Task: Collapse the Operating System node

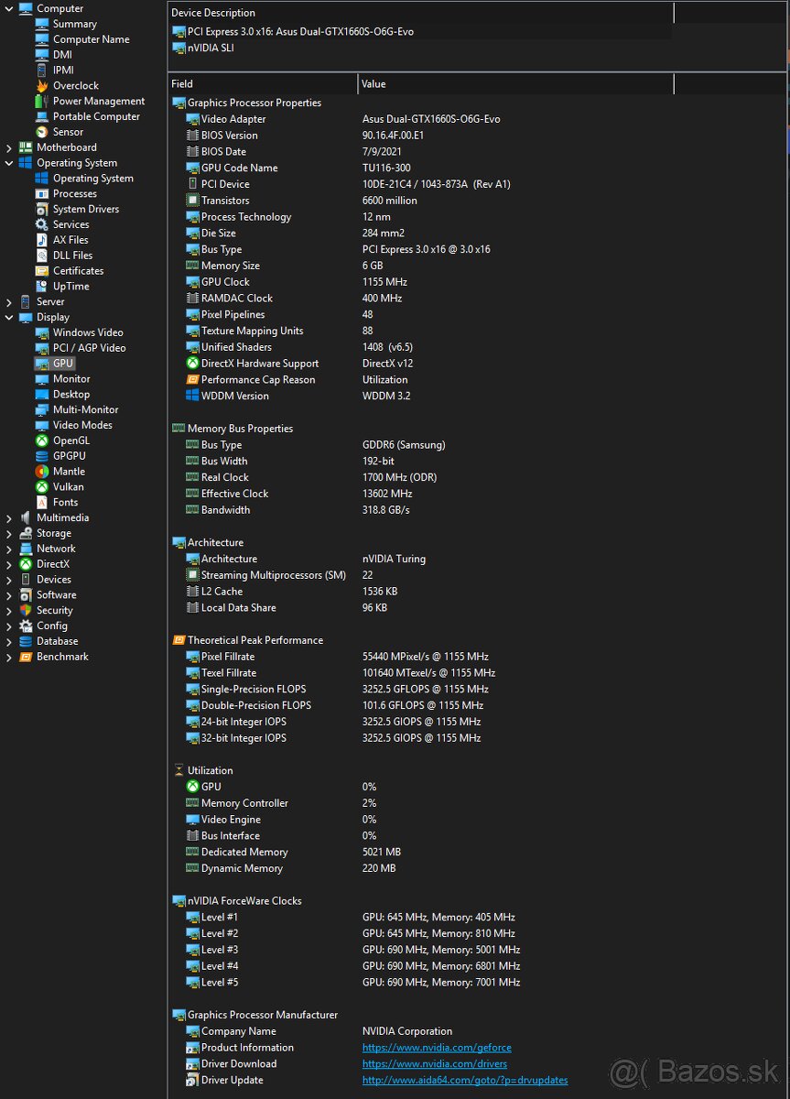Action: click(7, 162)
